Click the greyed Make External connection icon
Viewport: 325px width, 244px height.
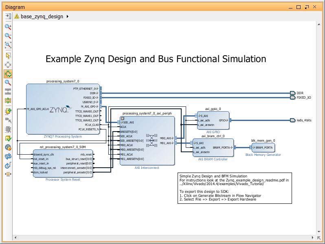pos(8,121)
